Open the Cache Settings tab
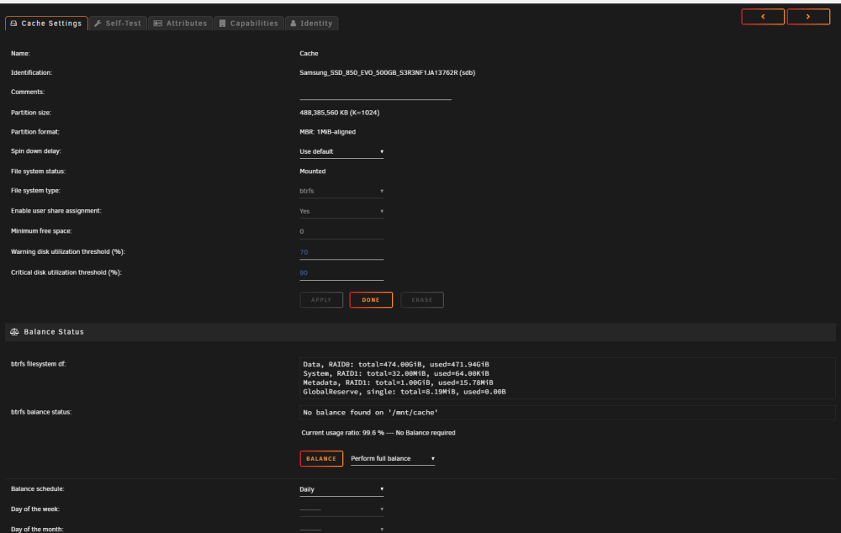Viewport: 841px width, 533px height. click(x=46, y=23)
